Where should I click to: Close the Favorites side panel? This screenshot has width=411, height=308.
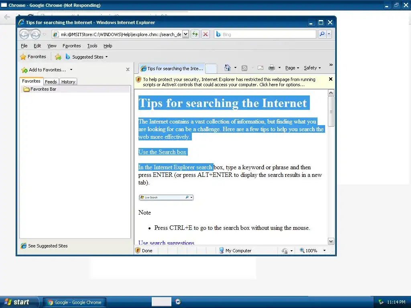(128, 69)
